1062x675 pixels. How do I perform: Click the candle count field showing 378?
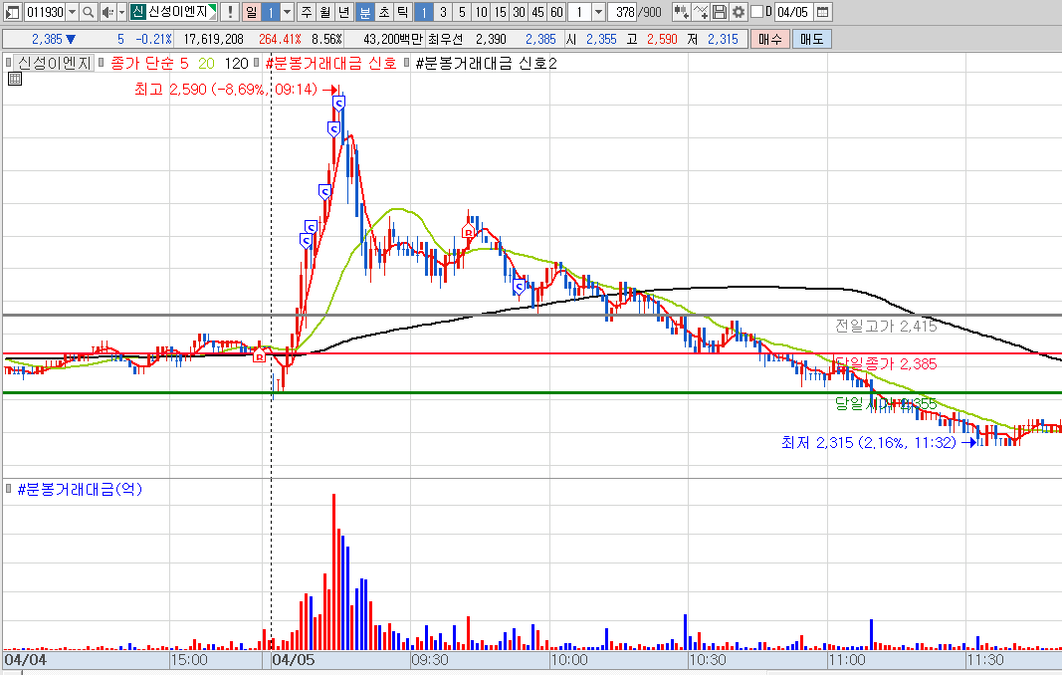(622, 12)
